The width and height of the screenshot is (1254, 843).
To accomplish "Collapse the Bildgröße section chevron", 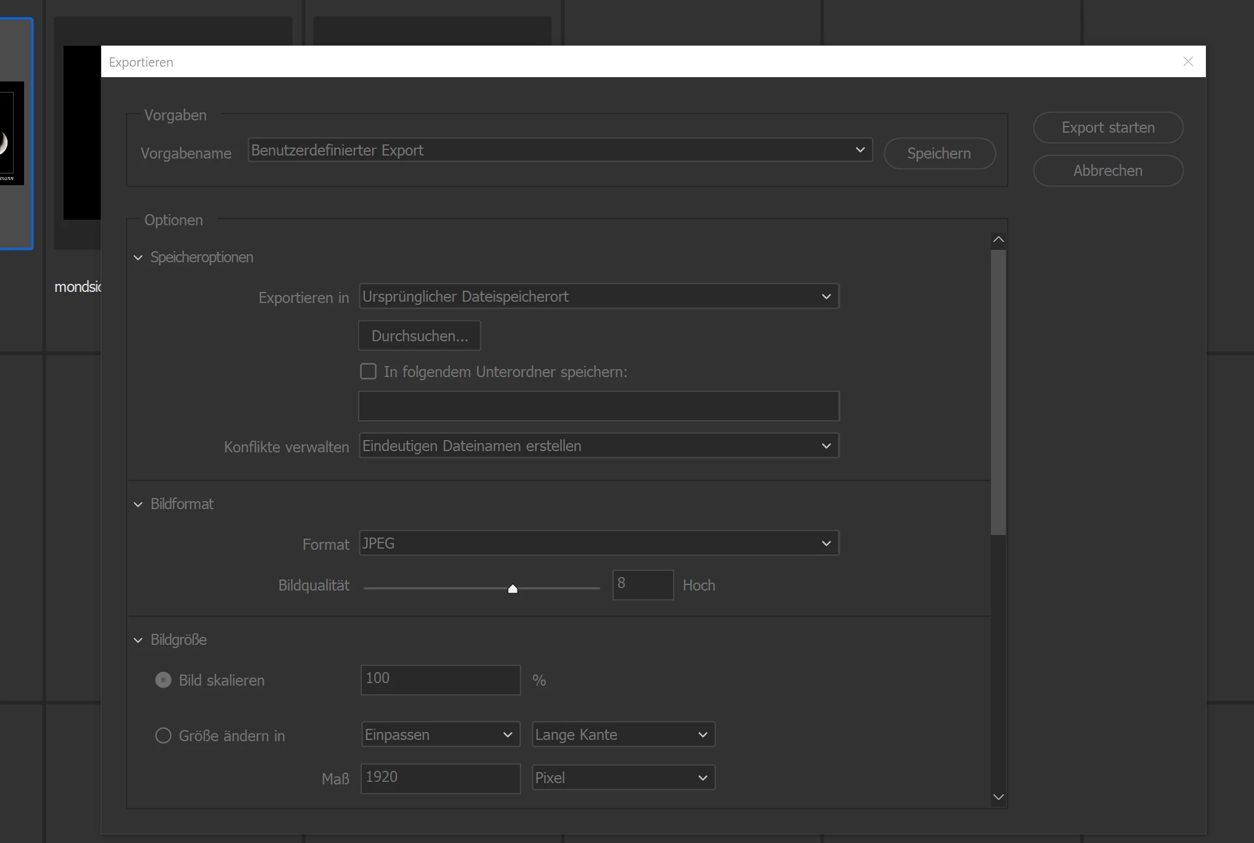I will [x=138, y=640].
